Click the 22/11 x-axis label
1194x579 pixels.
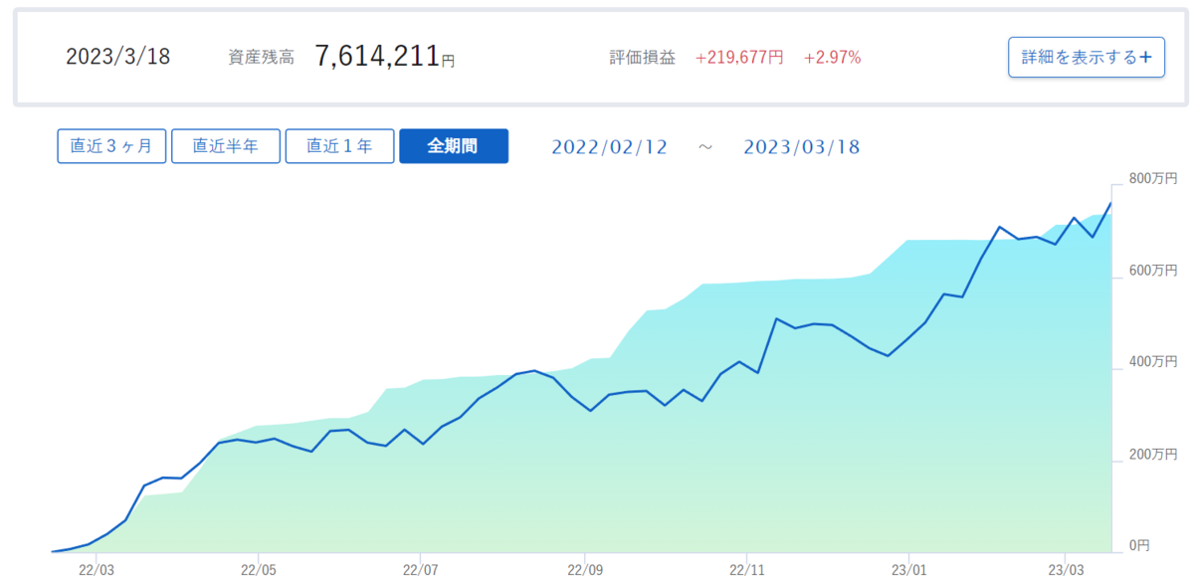[747, 570]
